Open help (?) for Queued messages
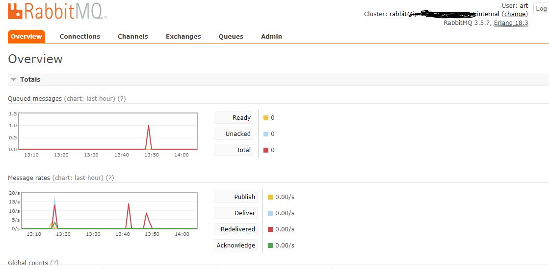The image size is (549, 269). click(122, 99)
